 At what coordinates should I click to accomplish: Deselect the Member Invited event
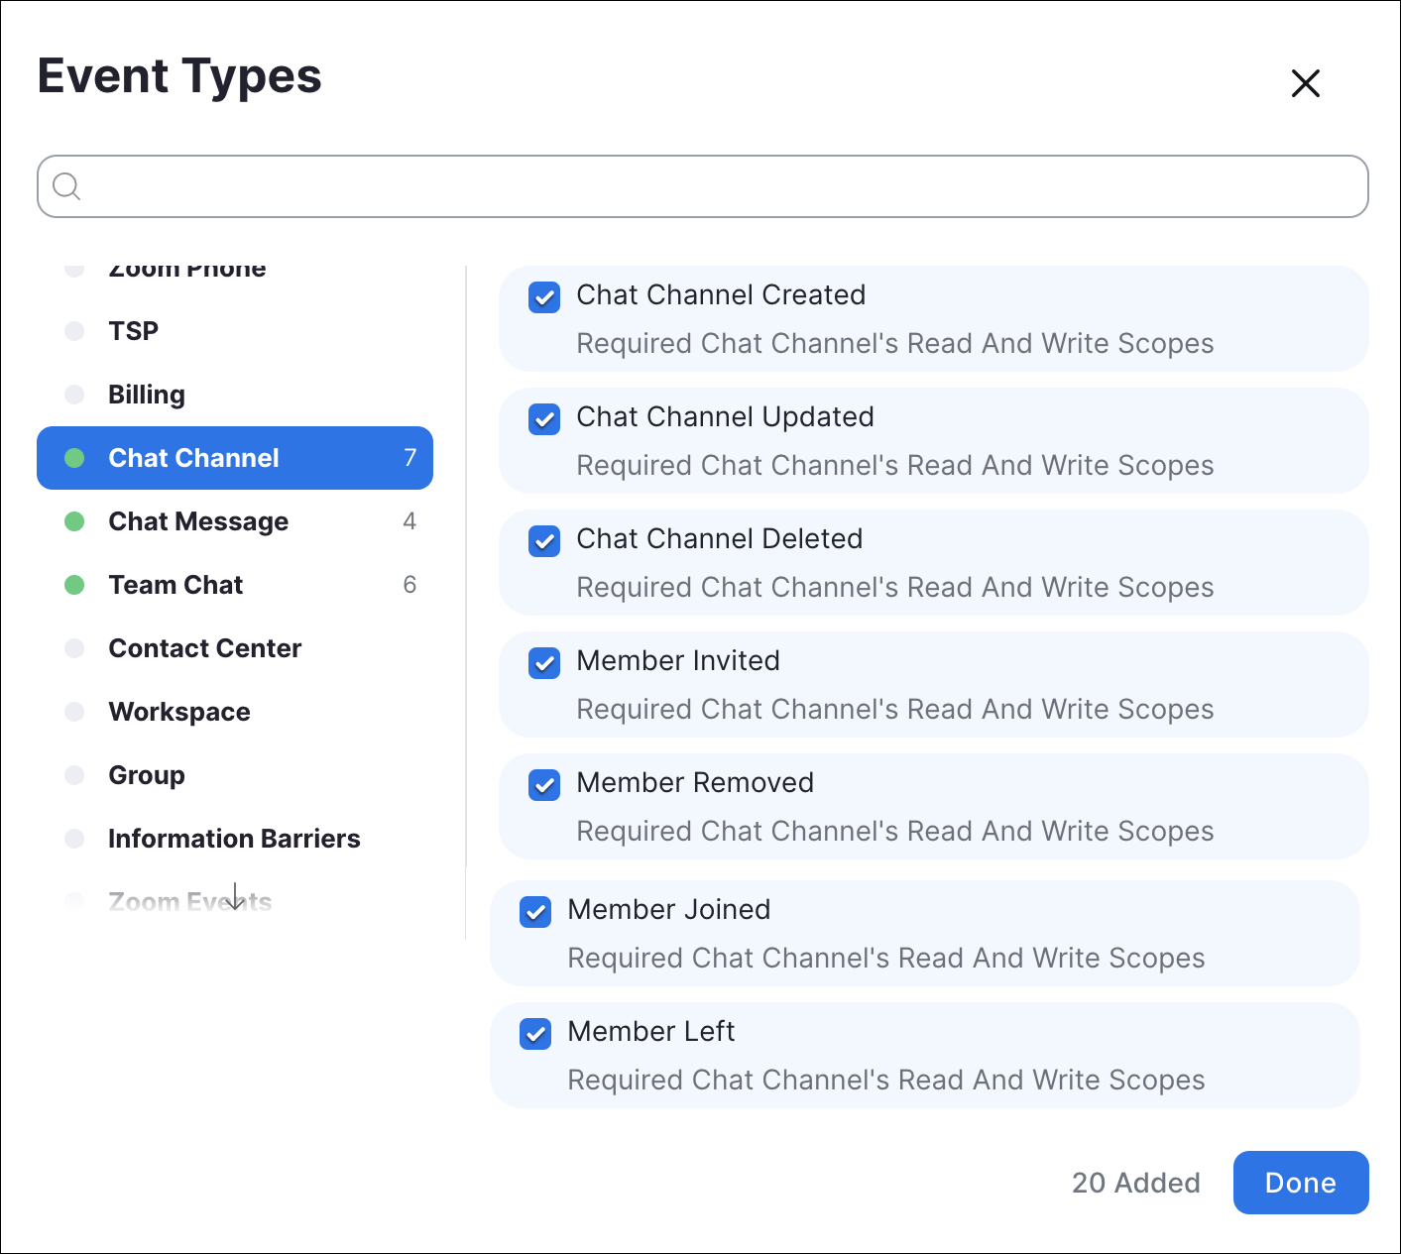[x=544, y=663]
